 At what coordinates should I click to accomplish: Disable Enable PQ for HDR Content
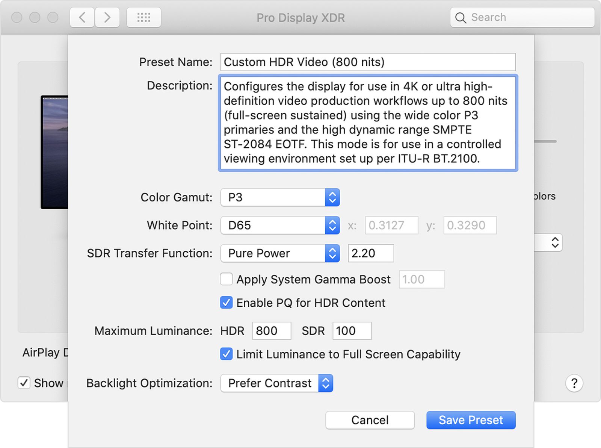pos(226,303)
